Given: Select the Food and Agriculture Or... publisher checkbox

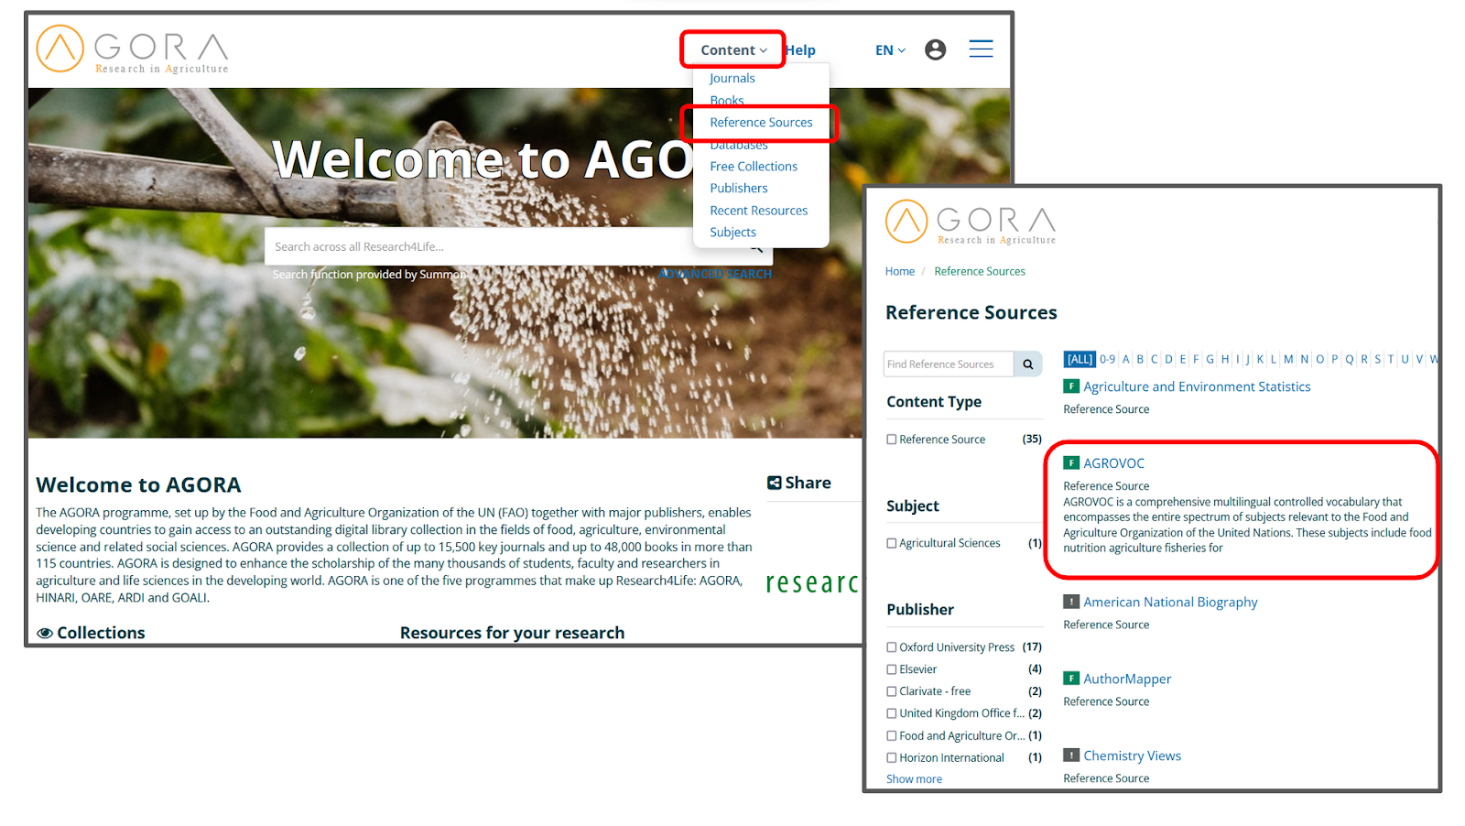Looking at the screenshot, I should click(892, 735).
